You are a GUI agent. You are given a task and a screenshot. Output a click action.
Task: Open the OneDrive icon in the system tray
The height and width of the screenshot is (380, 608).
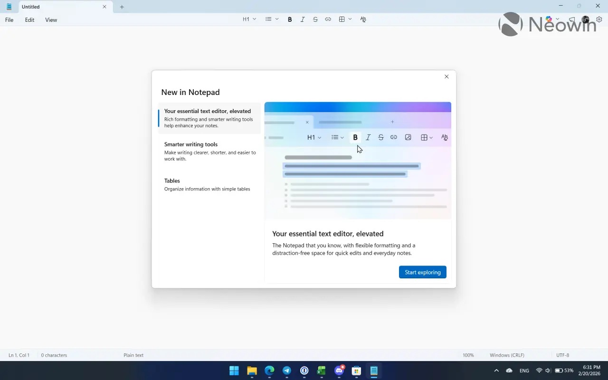pyautogui.click(x=509, y=370)
